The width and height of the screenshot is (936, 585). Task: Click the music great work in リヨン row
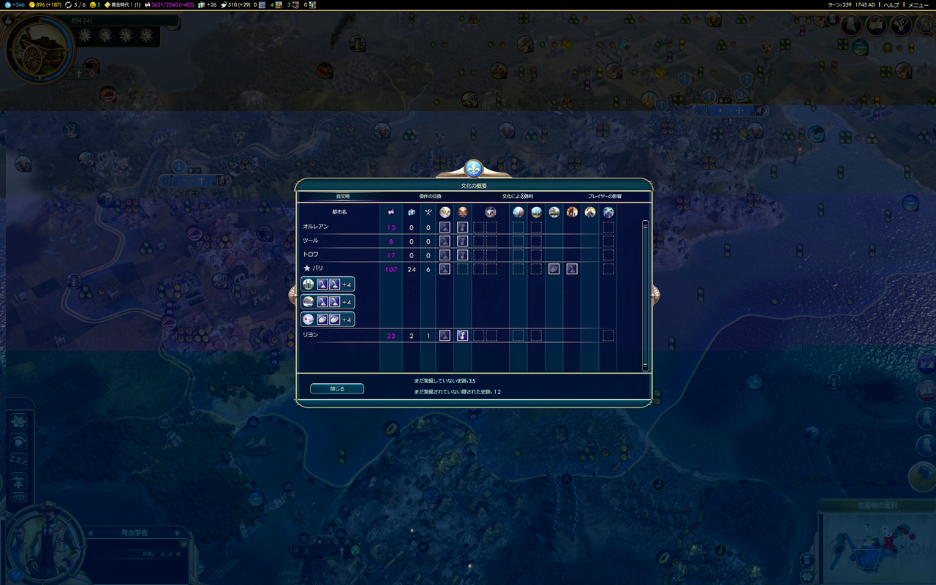(x=462, y=336)
